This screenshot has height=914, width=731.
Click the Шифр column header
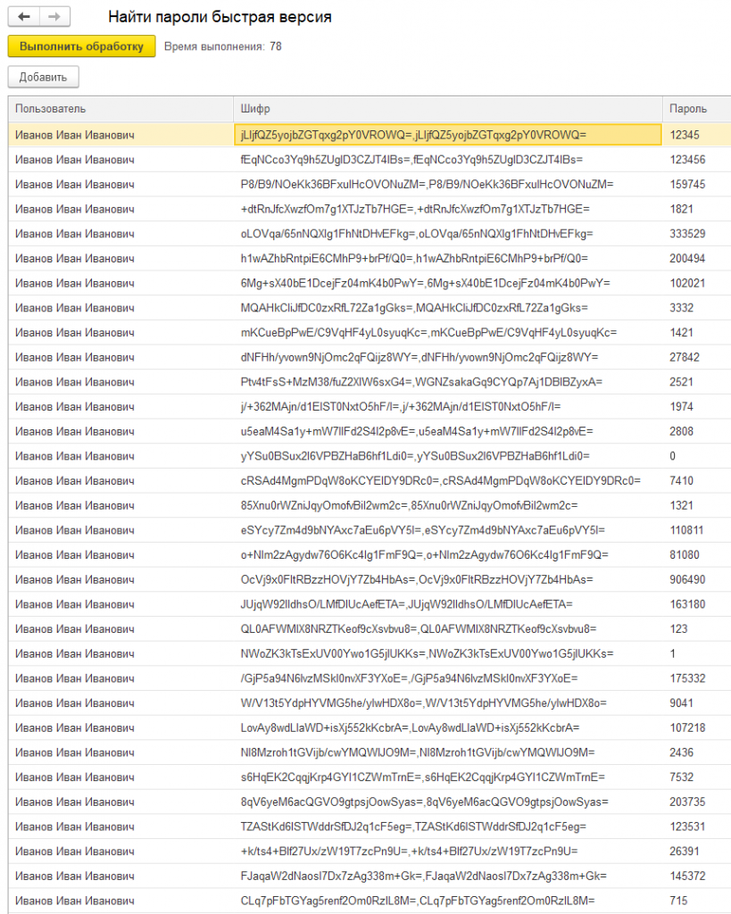[x=255, y=109]
